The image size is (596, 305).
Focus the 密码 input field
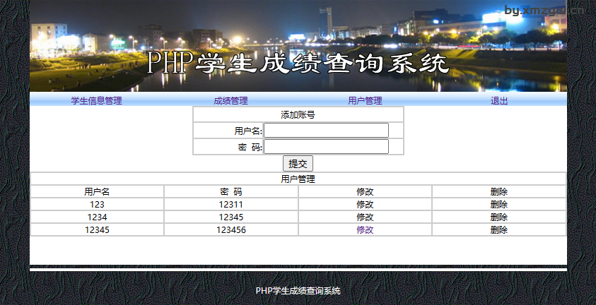click(x=326, y=147)
